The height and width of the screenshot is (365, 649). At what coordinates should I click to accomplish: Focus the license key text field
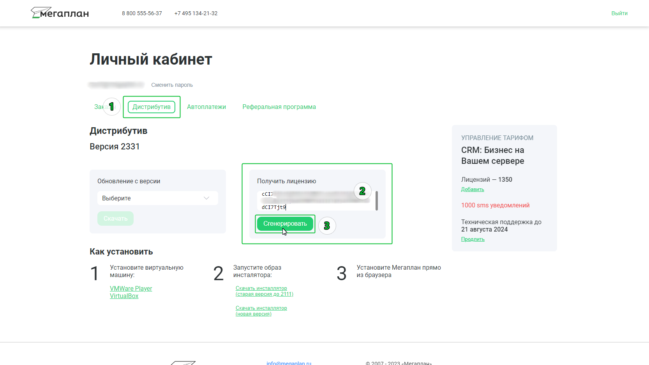click(x=316, y=200)
